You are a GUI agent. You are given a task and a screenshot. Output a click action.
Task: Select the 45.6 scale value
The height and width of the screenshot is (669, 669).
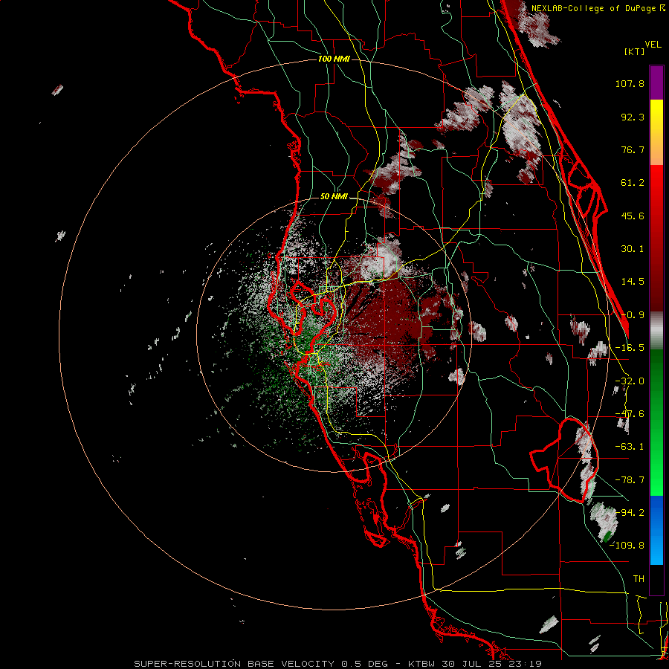click(633, 216)
